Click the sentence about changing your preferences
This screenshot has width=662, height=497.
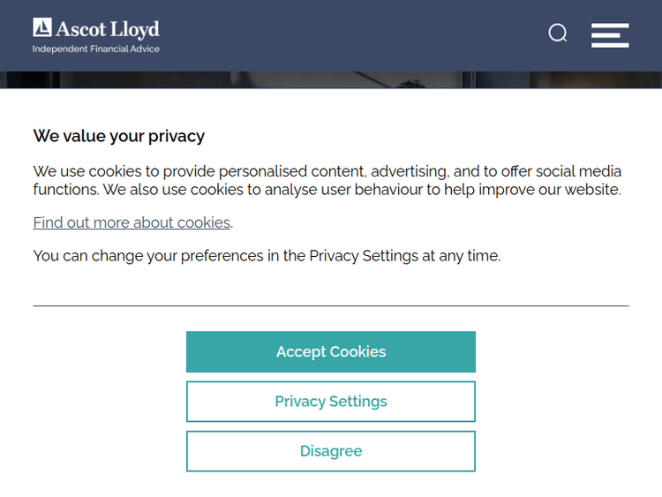[x=267, y=256]
